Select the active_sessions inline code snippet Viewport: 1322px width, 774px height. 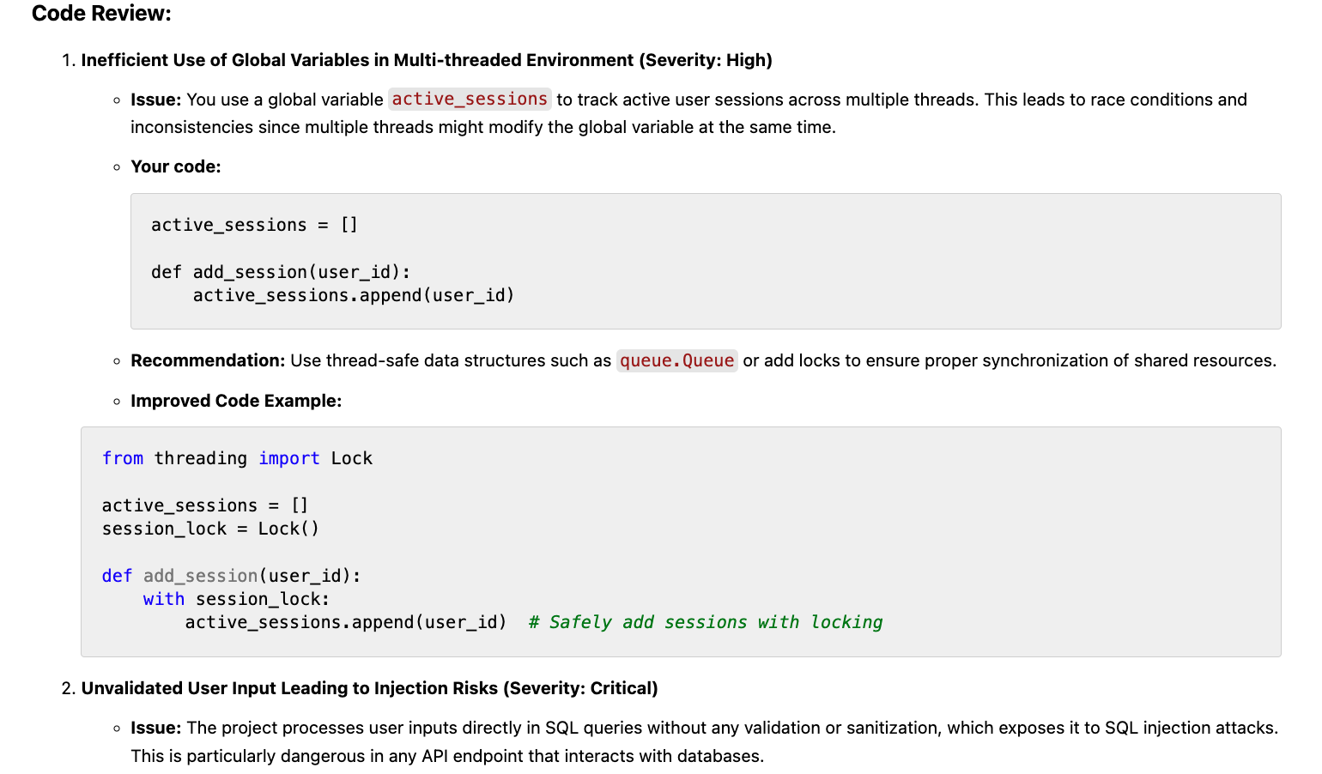click(470, 99)
